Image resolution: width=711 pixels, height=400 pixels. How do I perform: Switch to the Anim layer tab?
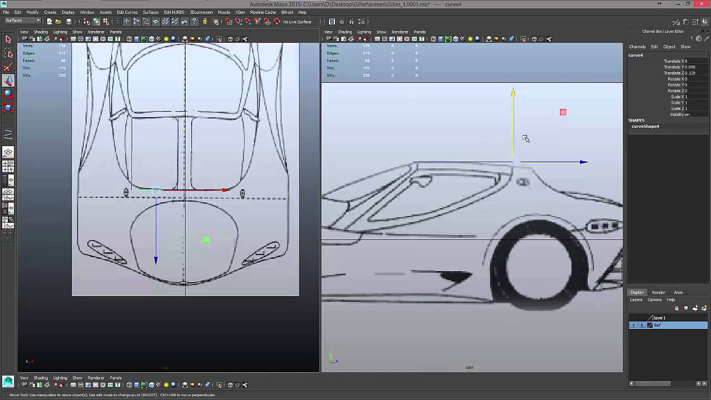(678, 292)
